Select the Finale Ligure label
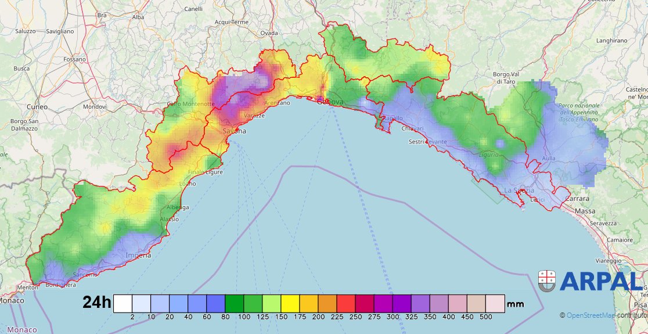648x334 pixels. point(206,172)
